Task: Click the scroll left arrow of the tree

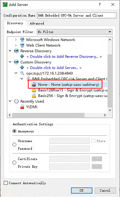Action: pos(10,115)
